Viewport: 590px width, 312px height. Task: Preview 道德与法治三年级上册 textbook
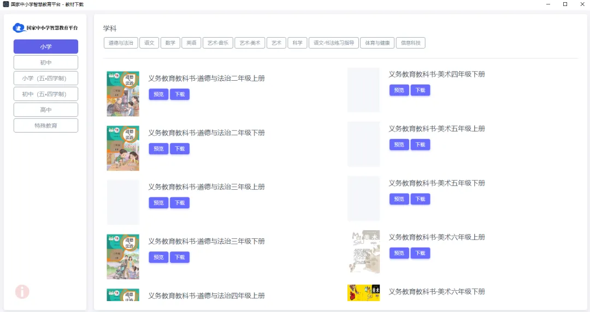pos(158,203)
